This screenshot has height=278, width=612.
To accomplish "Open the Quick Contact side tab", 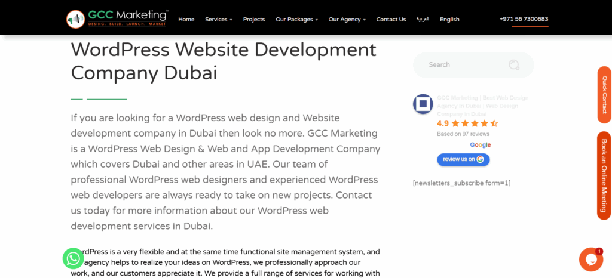I will point(604,95).
